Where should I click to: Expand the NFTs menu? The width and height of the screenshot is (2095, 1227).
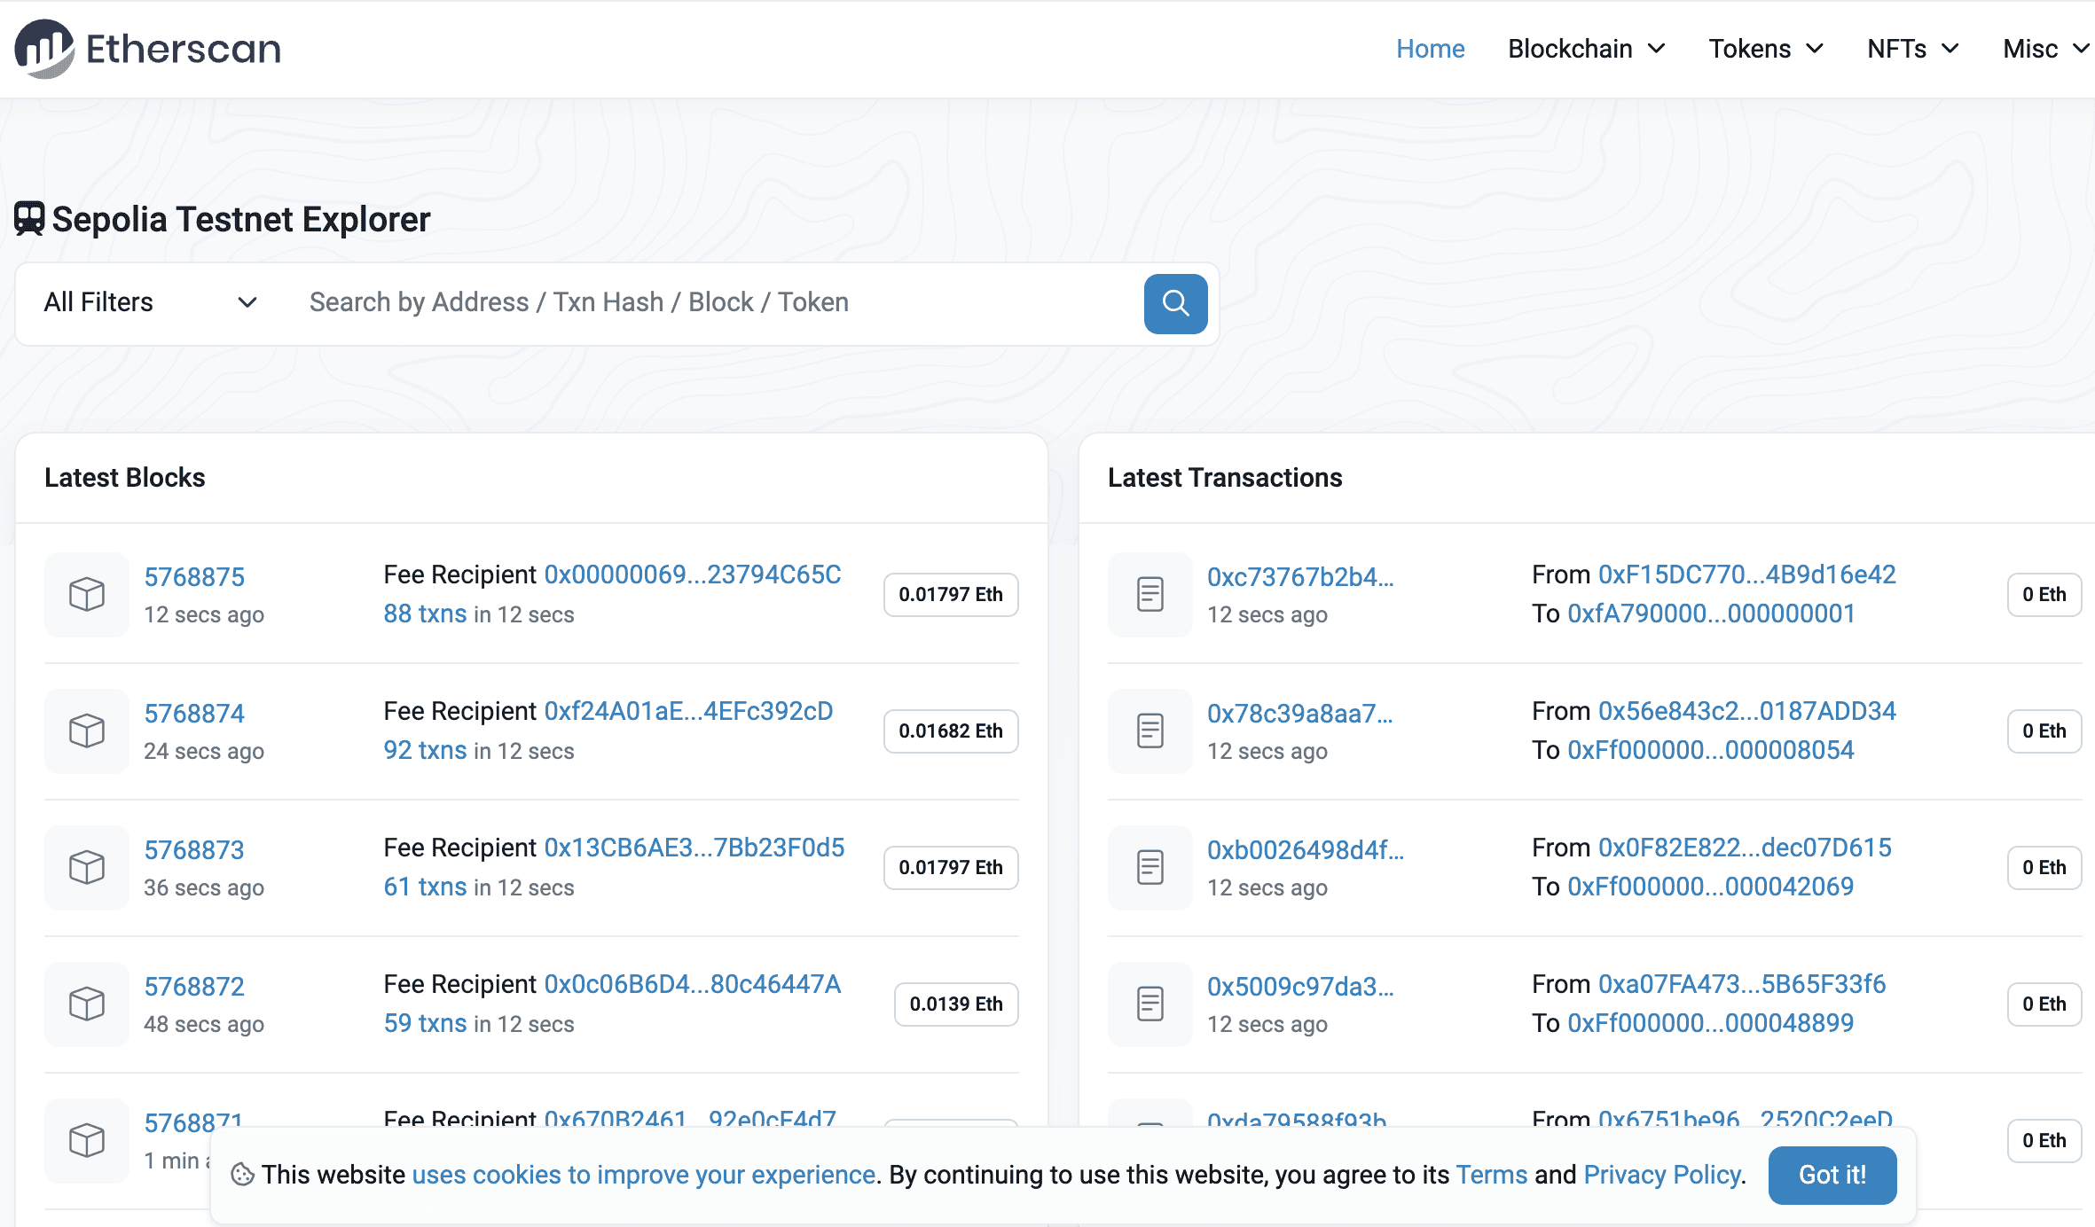coord(1912,49)
